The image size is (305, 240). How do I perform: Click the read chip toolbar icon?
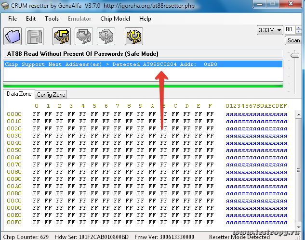(62, 37)
